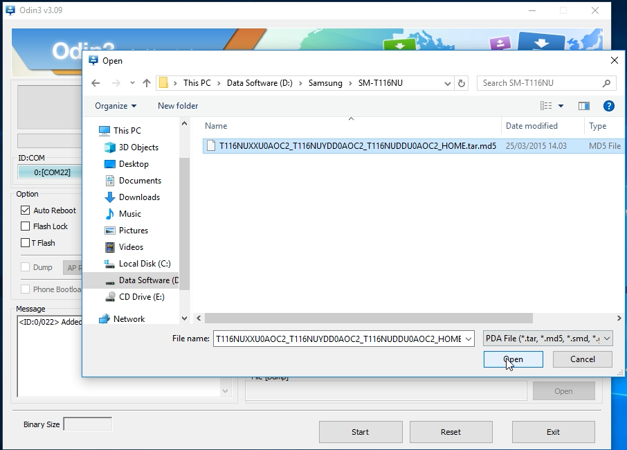Expand the File name history dropdown

pyautogui.click(x=469, y=339)
